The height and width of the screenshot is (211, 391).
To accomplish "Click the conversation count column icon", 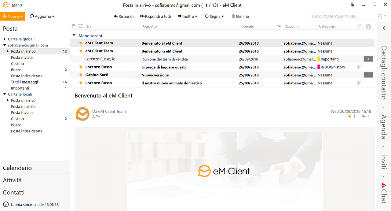I will click(x=368, y=26).
